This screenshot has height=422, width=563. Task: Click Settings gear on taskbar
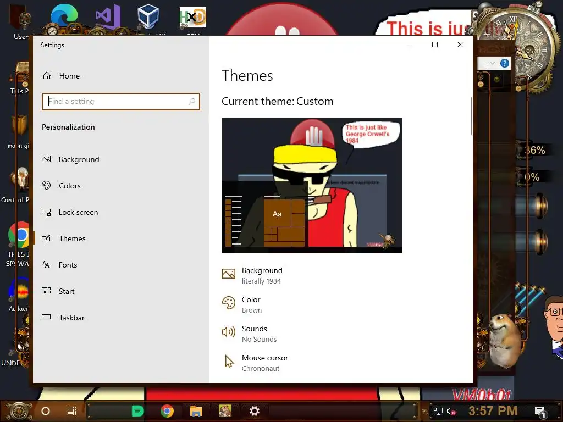point(254,411)
